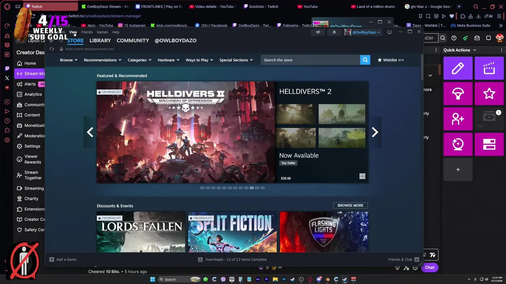Switch to YouTube browser tab
Screen dimensions: 506x284
tap(310, 6)
